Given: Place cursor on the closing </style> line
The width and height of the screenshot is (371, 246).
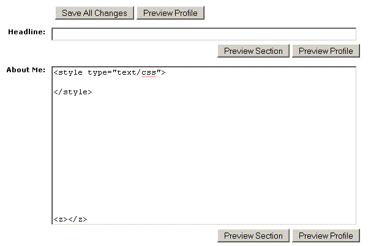Looking at the screenshot, I should point(73,92).
